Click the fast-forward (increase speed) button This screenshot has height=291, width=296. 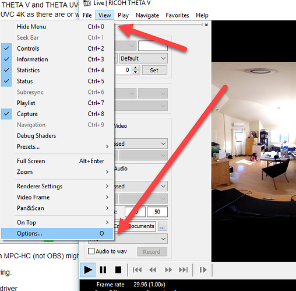pos(168,270)
